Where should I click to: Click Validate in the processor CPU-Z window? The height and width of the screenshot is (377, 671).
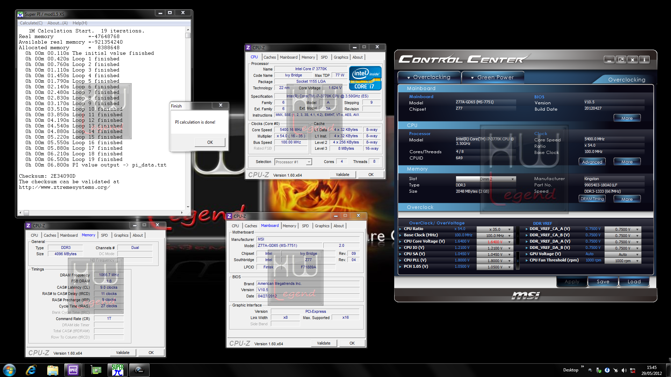pyautogui.click(x=342, y=175)
